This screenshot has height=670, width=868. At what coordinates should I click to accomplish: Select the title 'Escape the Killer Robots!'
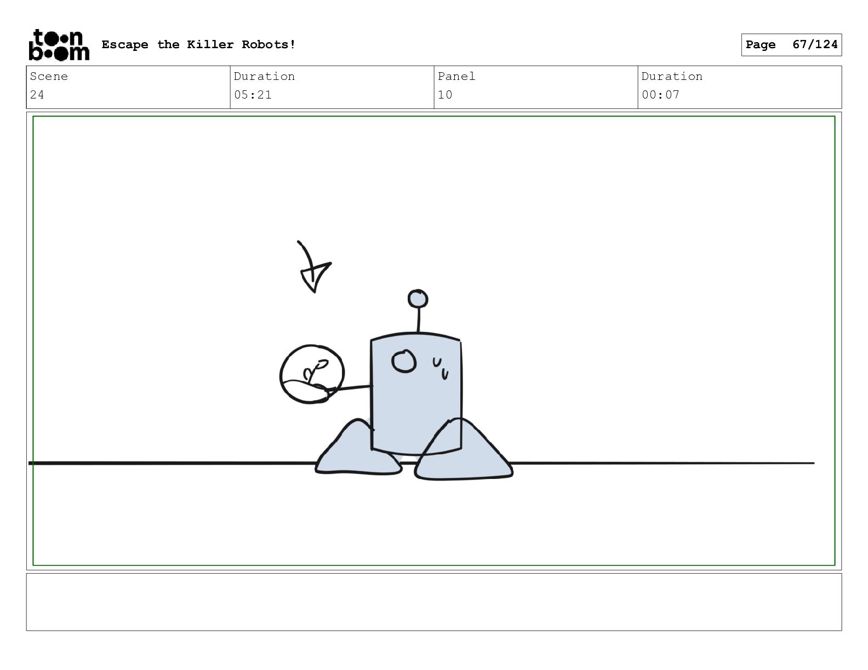pyautogui.click(x=198, y=44)
